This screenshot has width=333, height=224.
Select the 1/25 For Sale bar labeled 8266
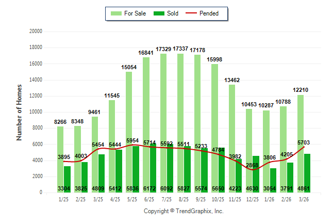60,155
